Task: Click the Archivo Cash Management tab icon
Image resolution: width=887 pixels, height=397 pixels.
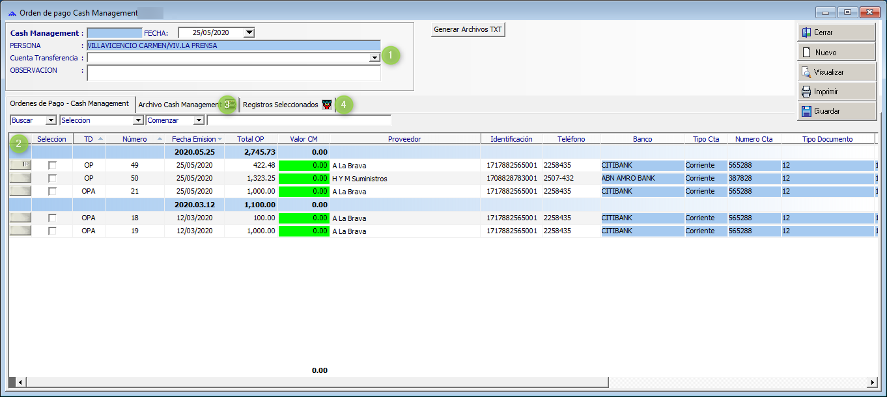Action: [x=229, y=104]
